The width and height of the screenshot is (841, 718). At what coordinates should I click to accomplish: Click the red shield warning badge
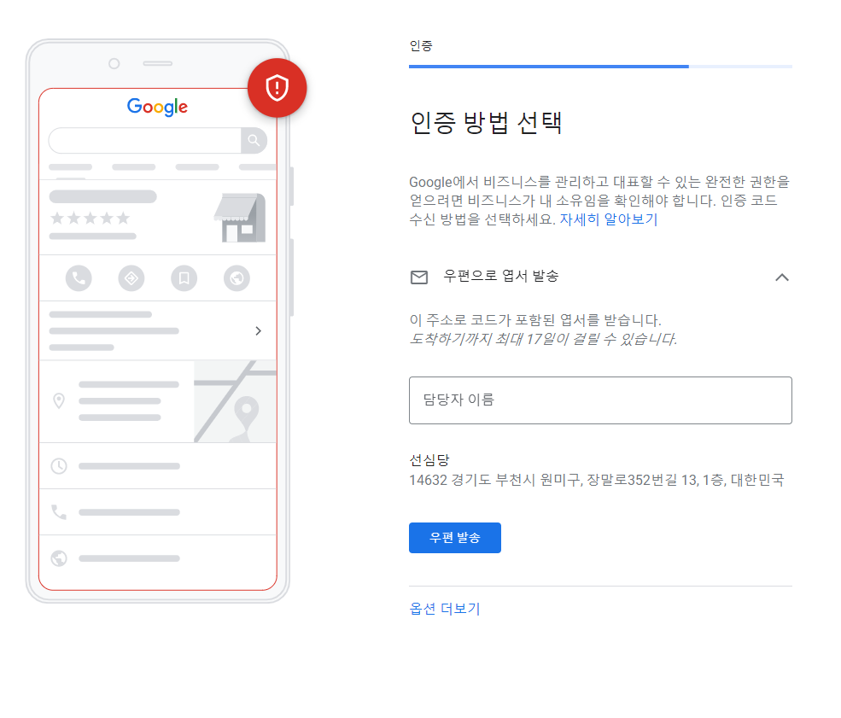pos(277,88)
